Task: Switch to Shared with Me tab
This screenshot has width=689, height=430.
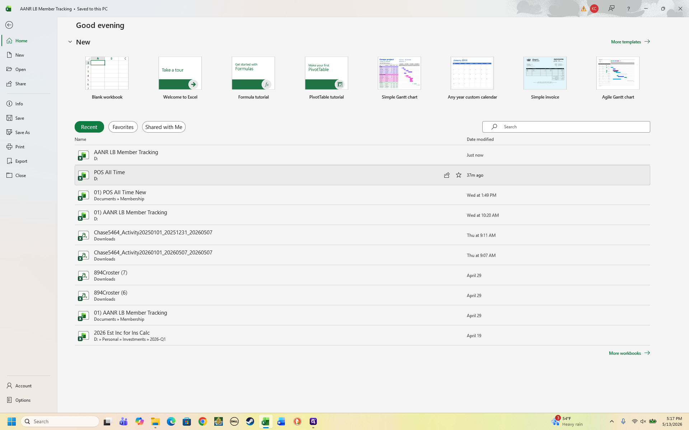Action: tap(164, 127)
